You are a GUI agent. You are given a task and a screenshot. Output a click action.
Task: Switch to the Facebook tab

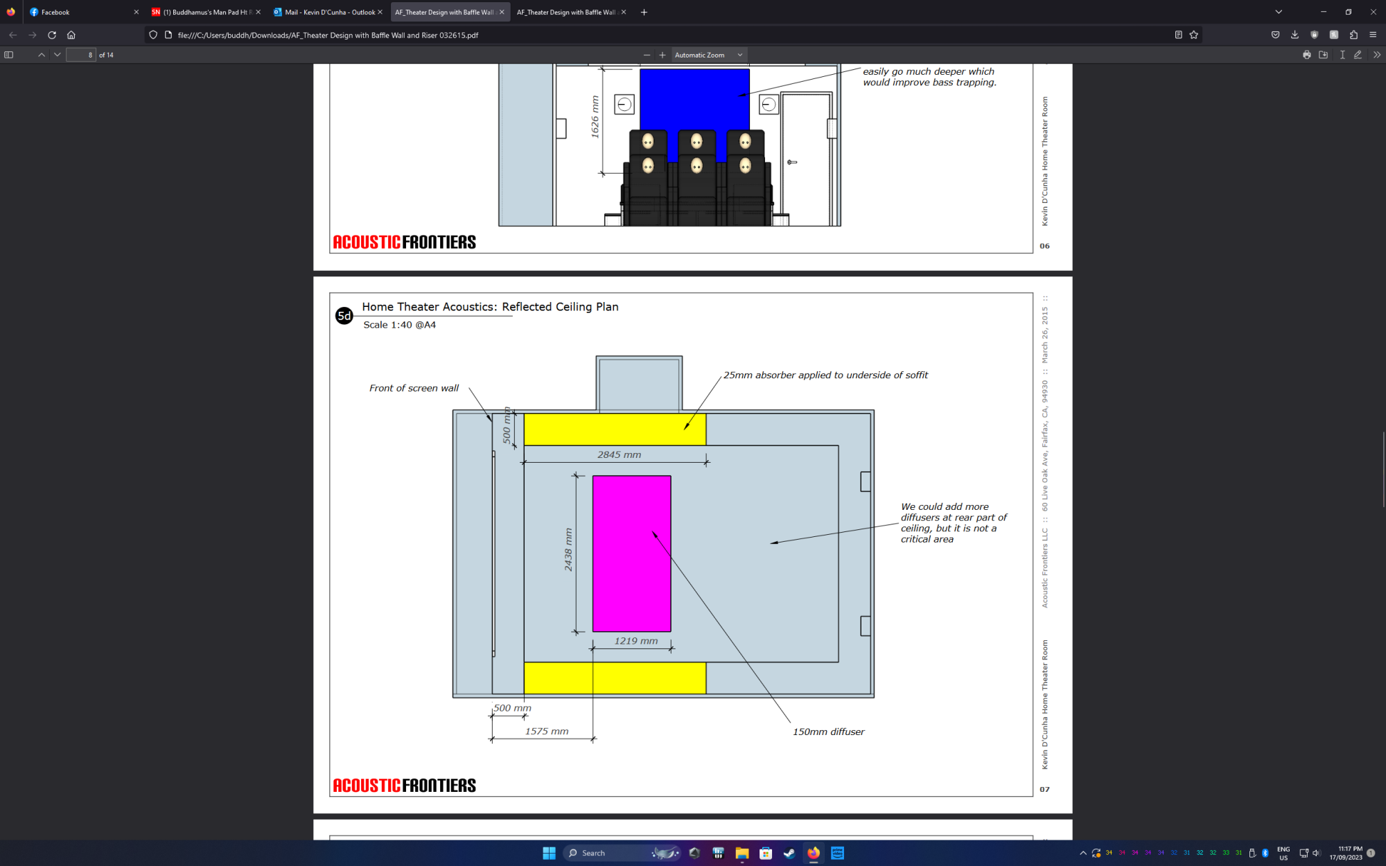(x=76, y=12)
